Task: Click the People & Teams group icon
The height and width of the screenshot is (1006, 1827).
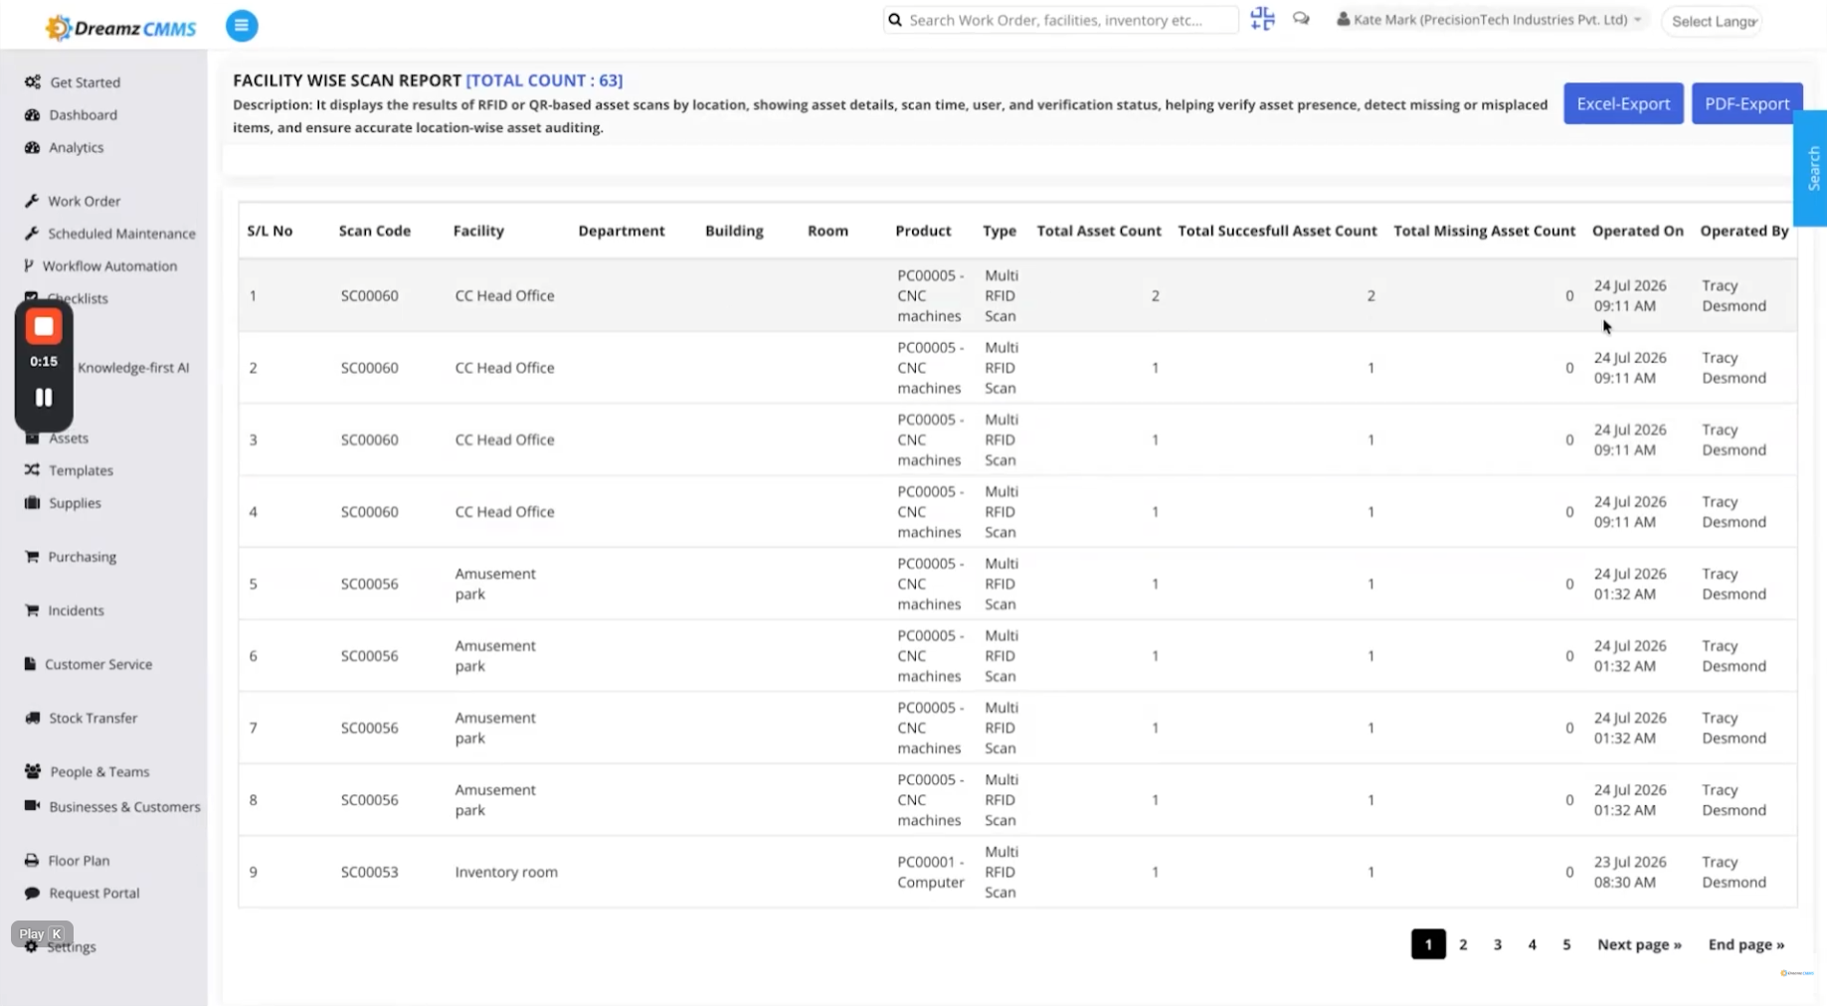Action: (x=33, y=771)
